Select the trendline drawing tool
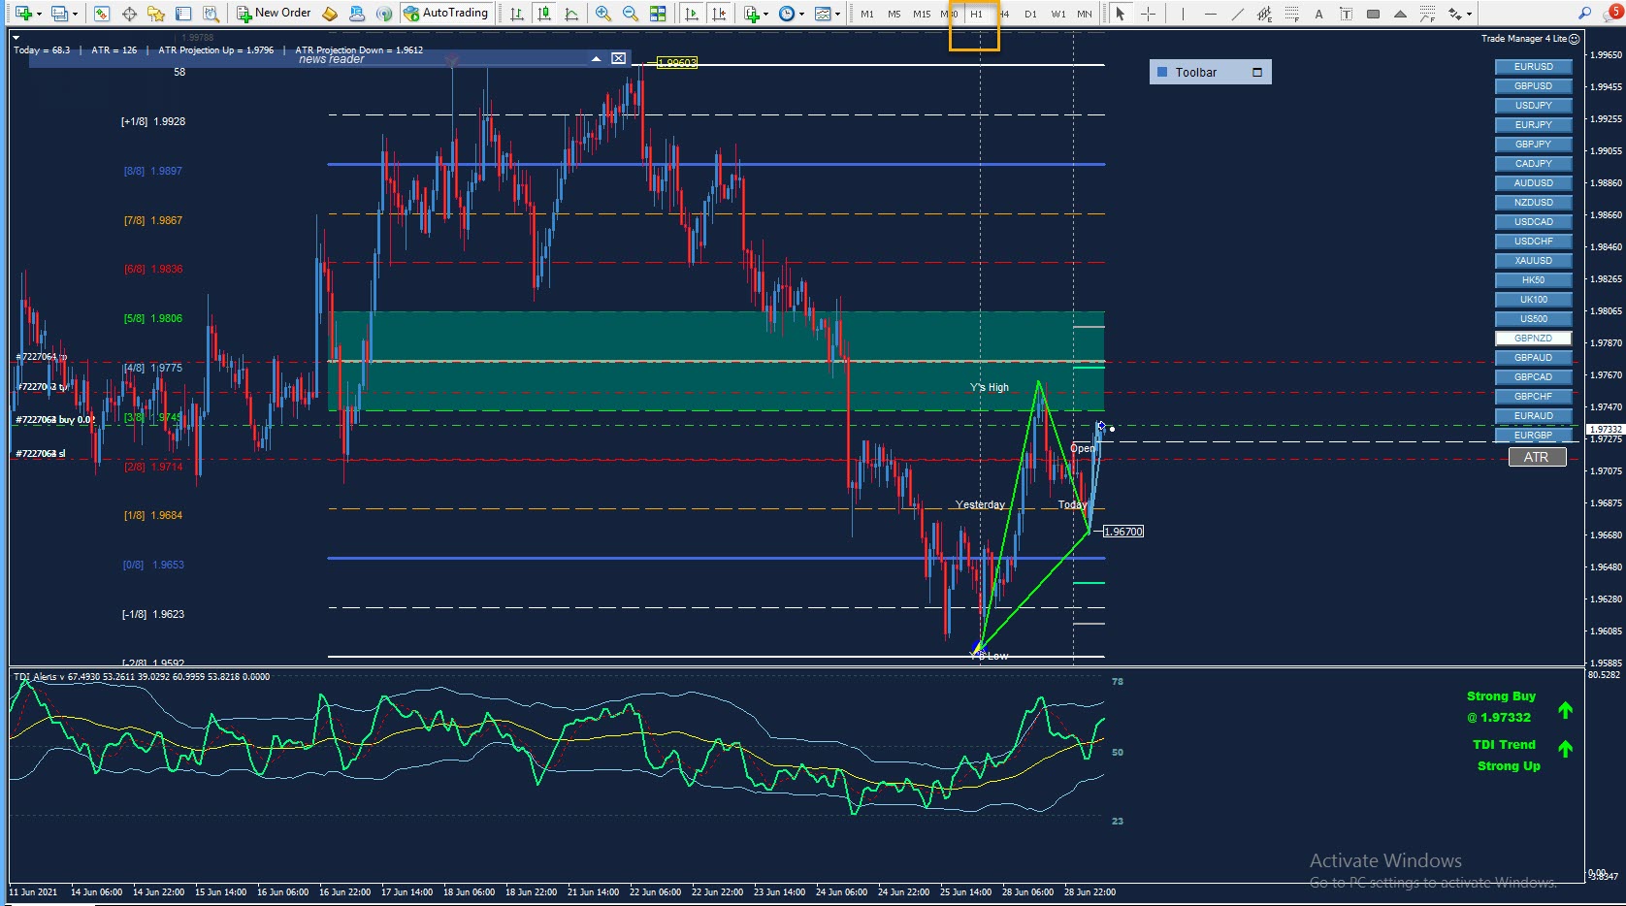 (1237, 14)
